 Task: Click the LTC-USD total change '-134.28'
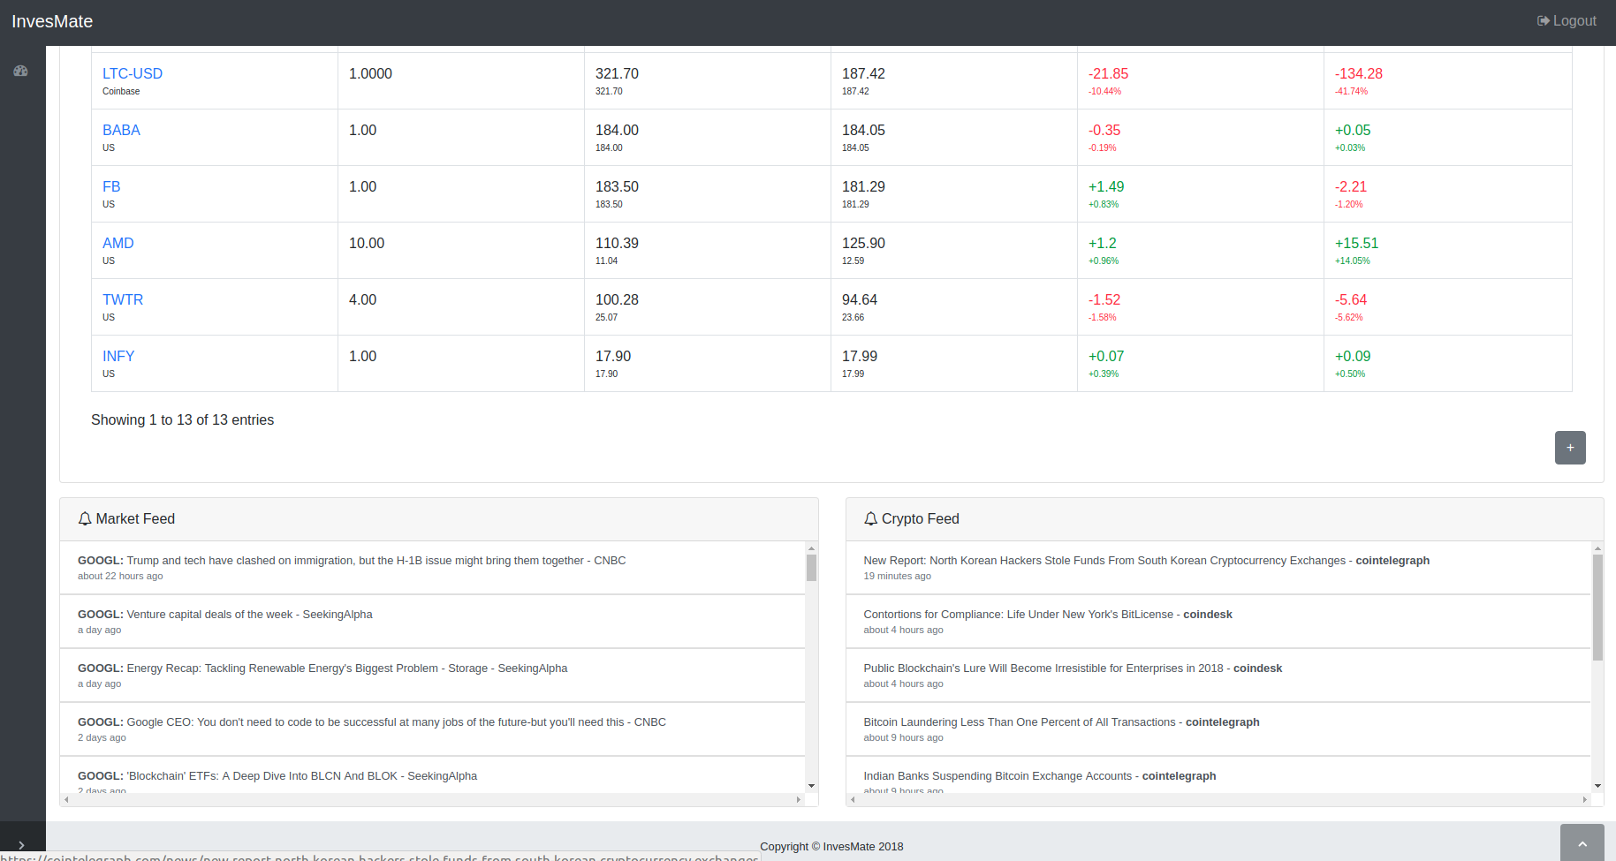pos(1359,74)
